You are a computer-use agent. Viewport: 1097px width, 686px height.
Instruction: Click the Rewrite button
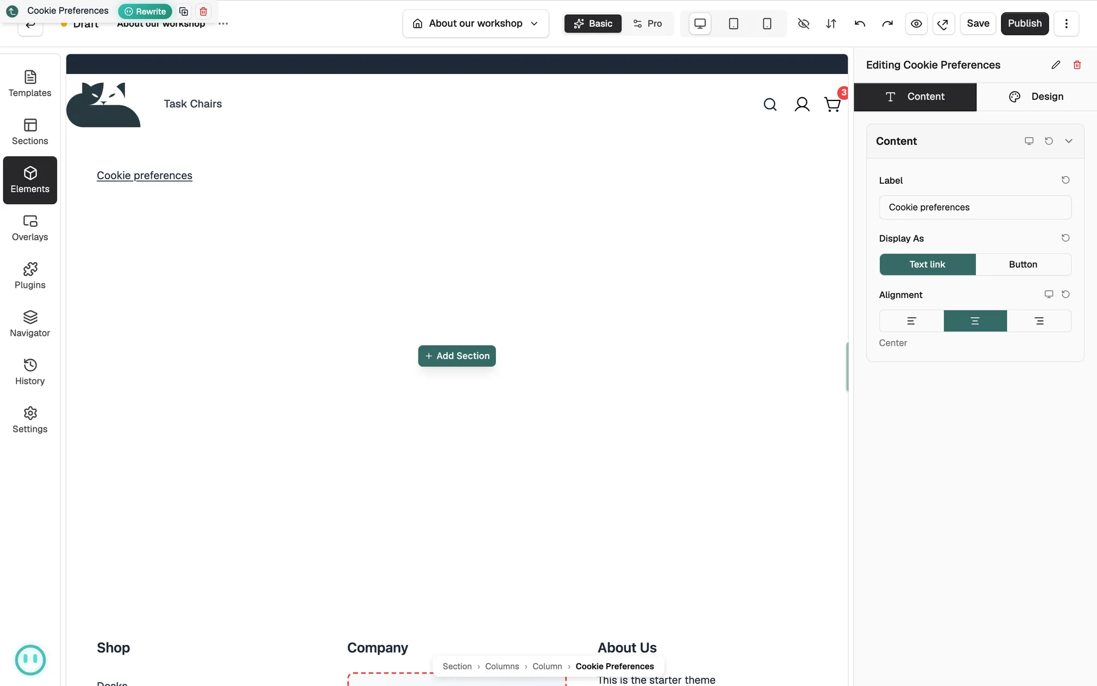click(145, 12)
